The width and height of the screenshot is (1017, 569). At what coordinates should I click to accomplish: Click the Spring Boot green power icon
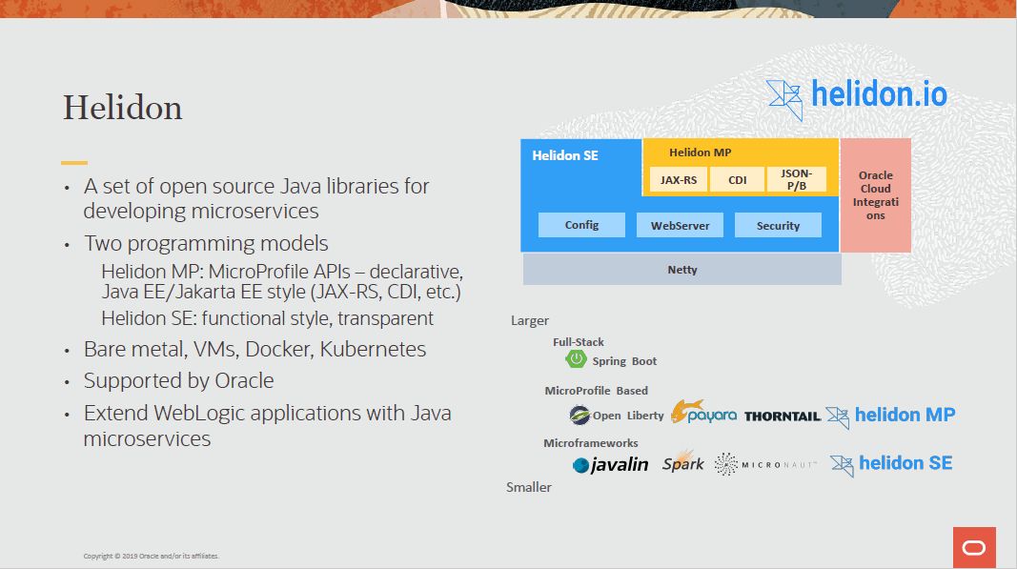point(576,358)
